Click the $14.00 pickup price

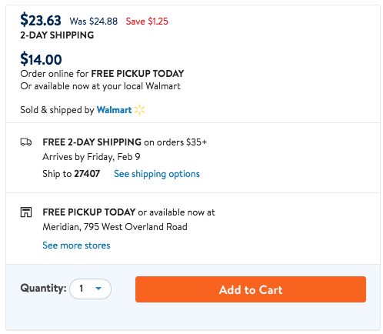[x=41, y=59]
